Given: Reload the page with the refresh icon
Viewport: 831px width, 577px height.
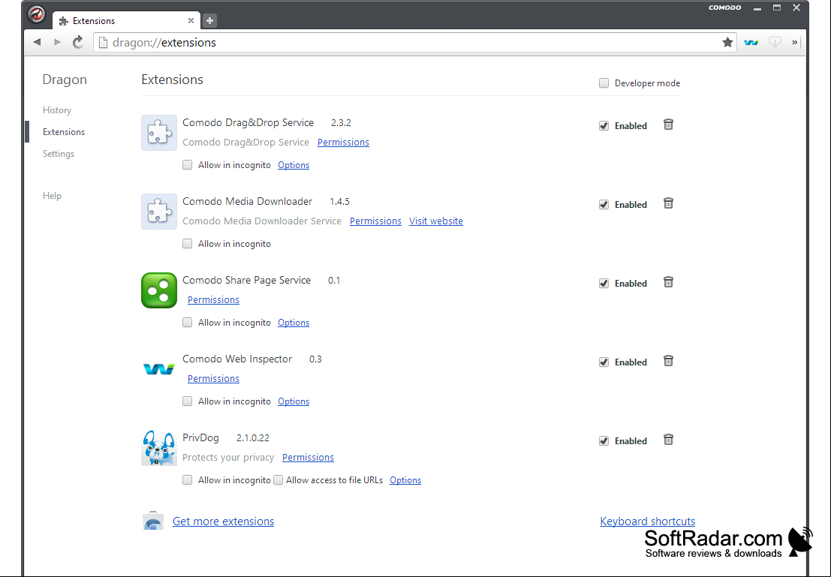Looking at the screenshot, I should click(x=78, y=42).
